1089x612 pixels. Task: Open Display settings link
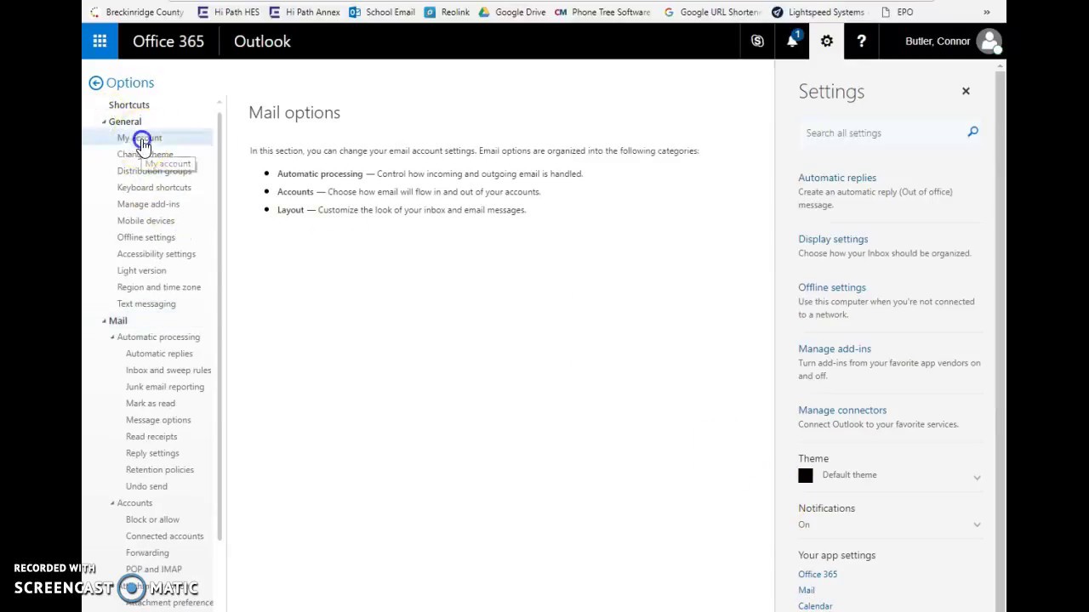pos(833,239)
